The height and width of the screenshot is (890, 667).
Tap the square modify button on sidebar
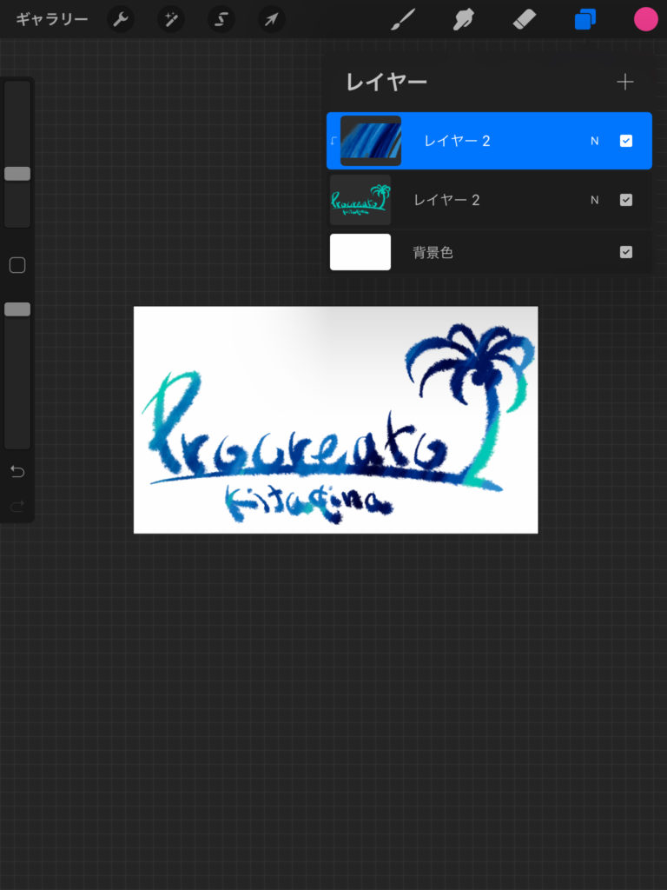17,265
